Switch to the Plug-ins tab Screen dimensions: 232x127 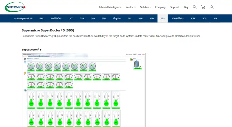(117, 18)
